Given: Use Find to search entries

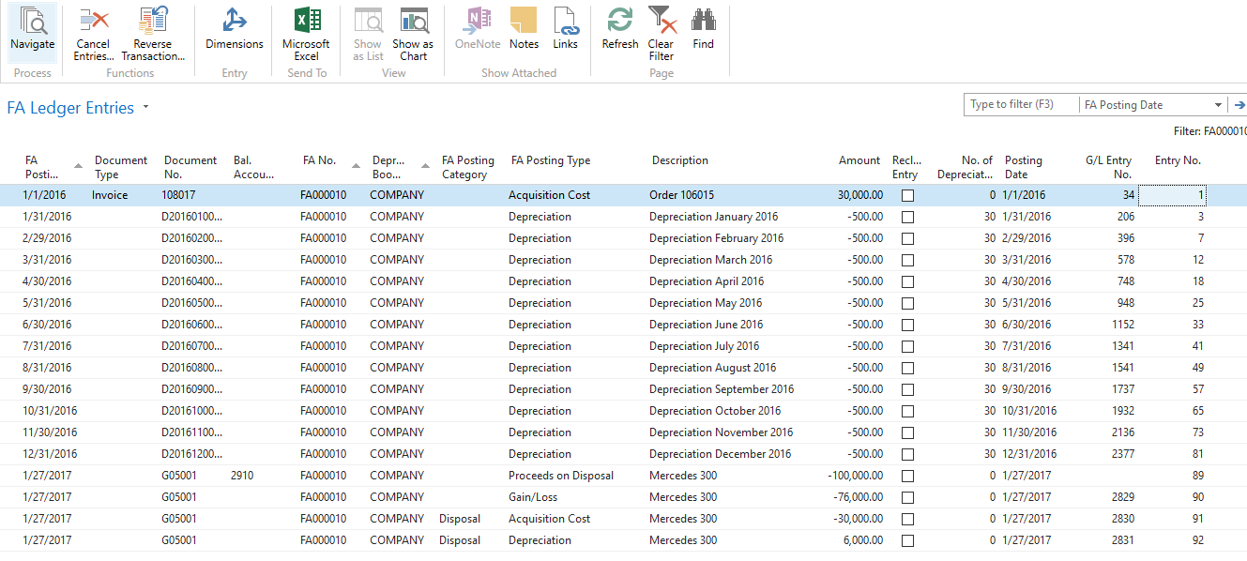Looking at the screenshot, I should pos(703,33).
